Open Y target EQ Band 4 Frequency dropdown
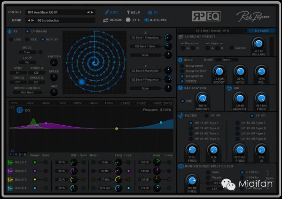The width and height of the screenshot is (282, 199). (145, 80)
